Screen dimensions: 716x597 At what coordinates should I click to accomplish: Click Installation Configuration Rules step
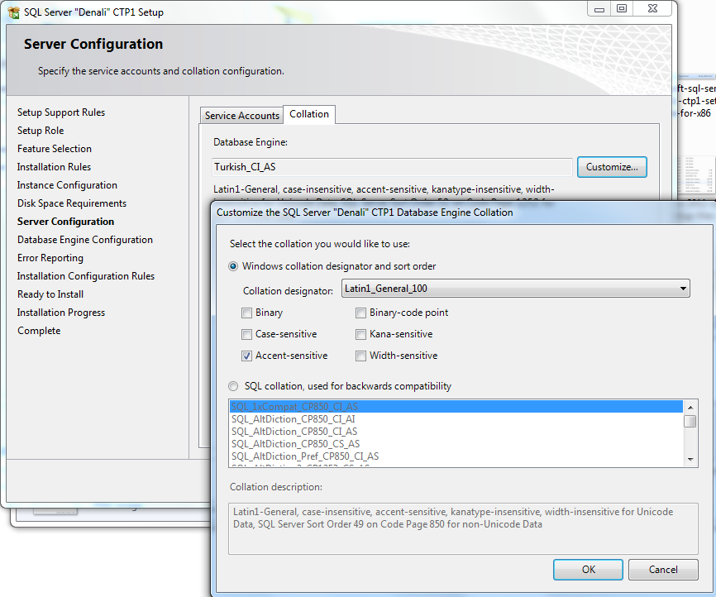tap(86, 276)
